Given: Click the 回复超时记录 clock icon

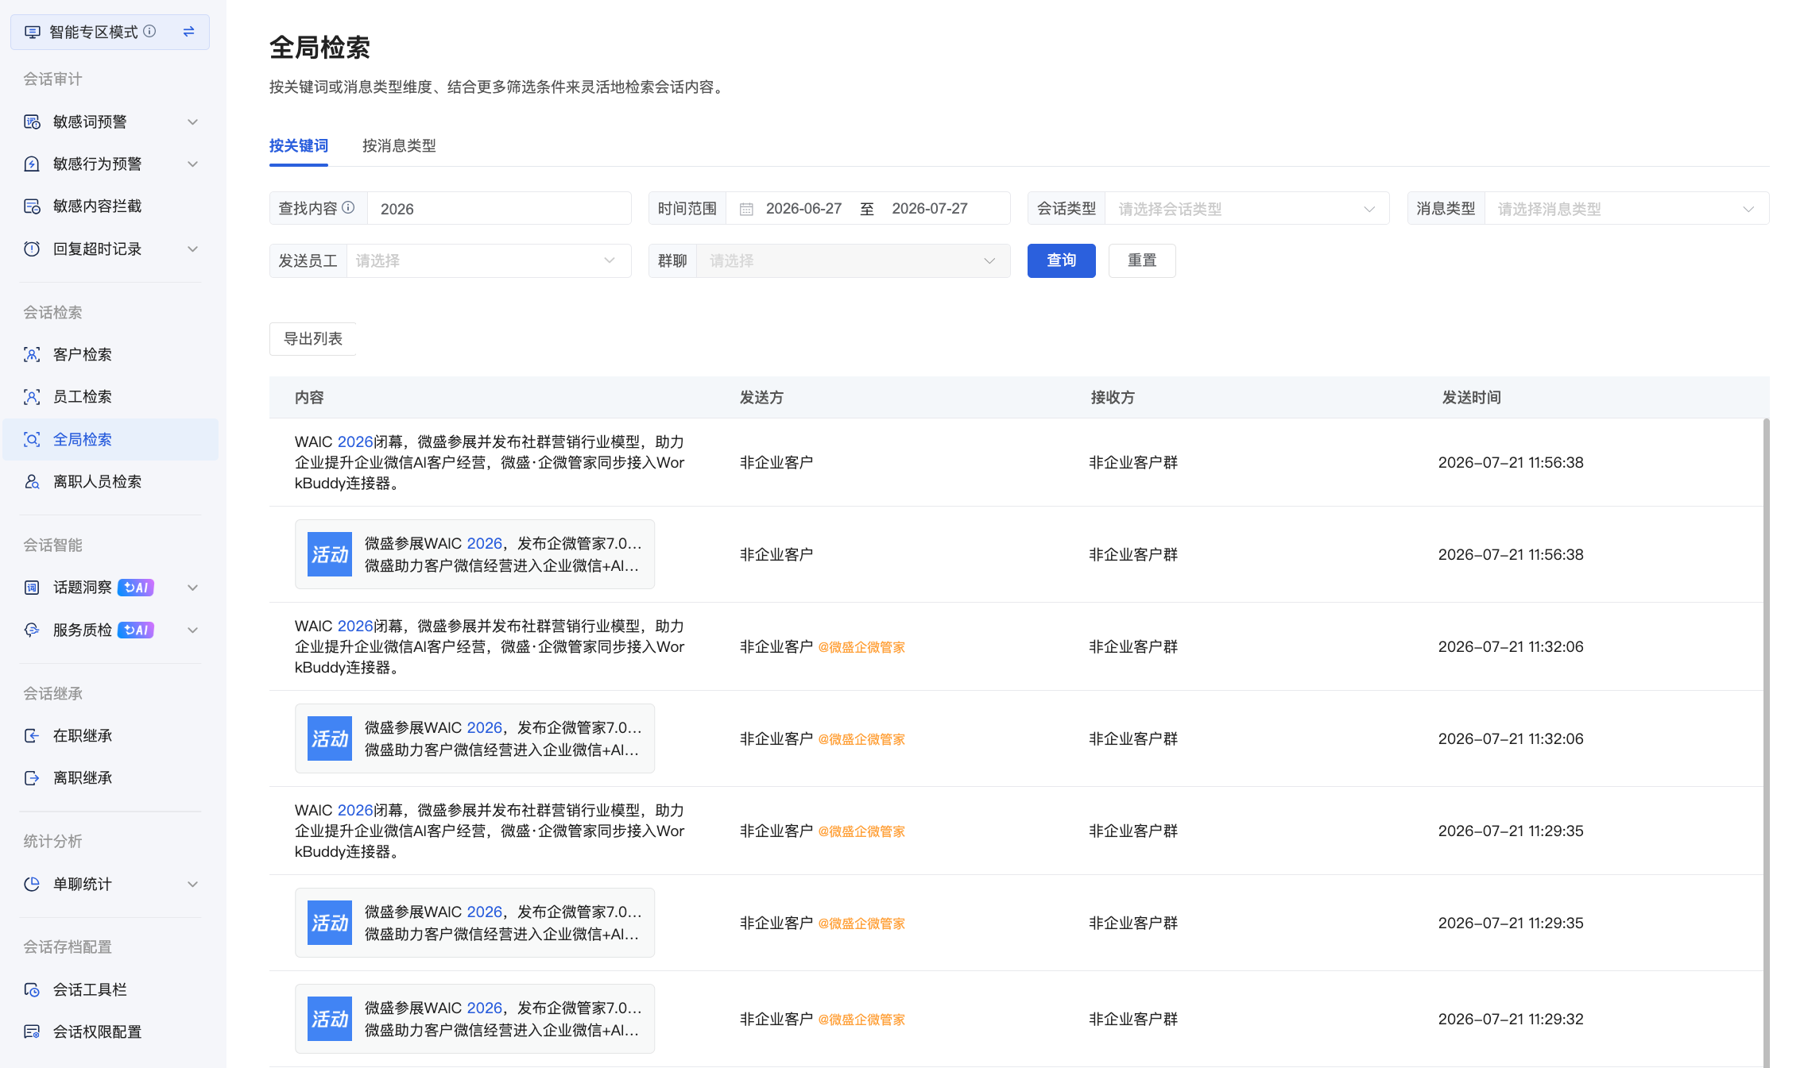Looking at the screenshot, I should point(32,249).
